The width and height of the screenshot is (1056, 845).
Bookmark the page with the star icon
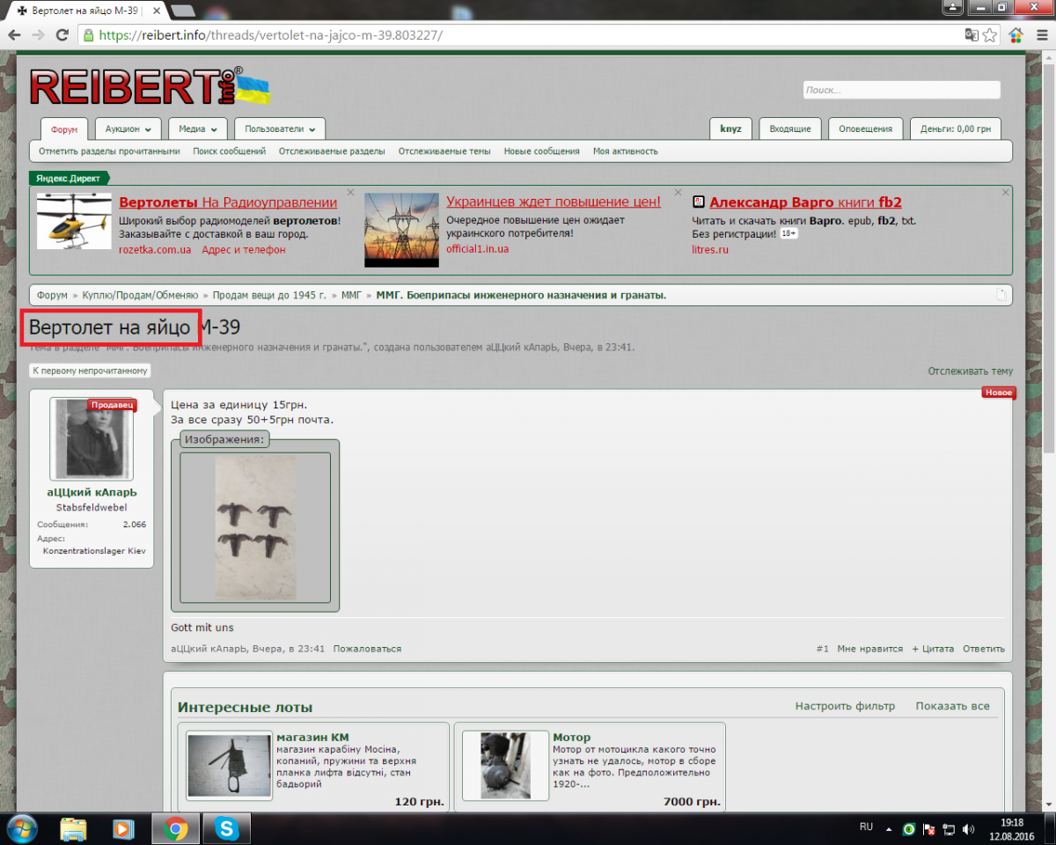[990, 35]
